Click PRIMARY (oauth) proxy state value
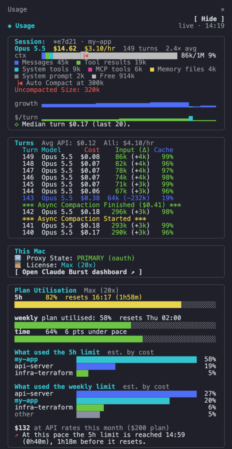 pyautogui.click(x=105, y=258)
